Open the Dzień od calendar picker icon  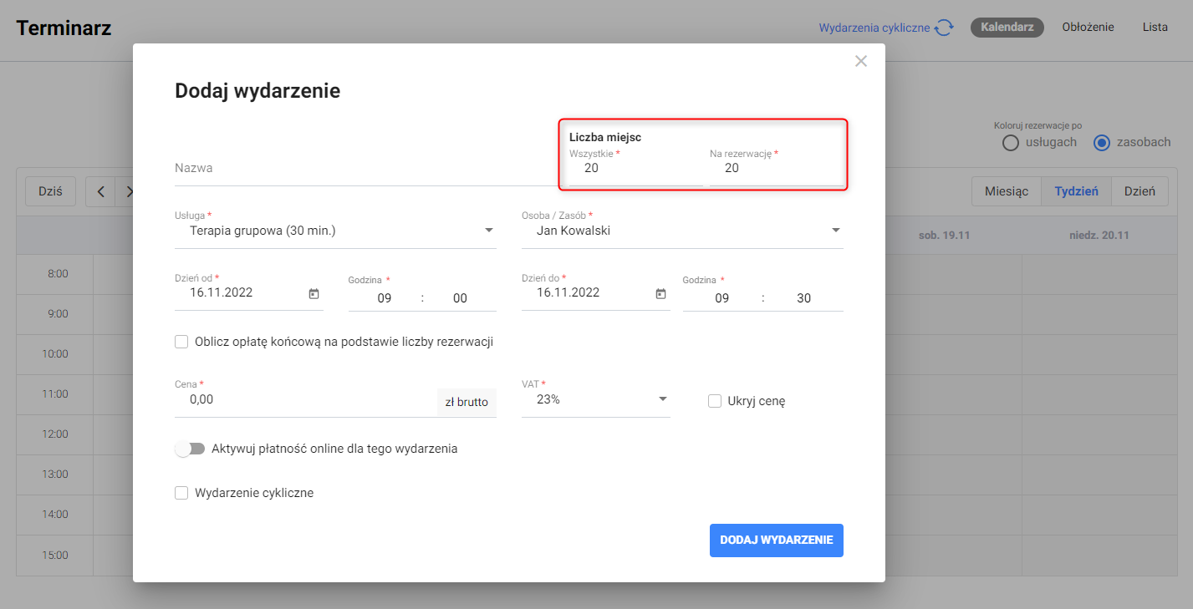coord(314,293)
